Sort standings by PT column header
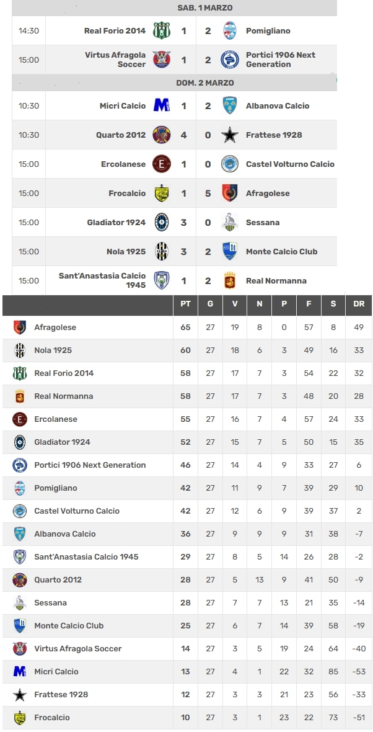This screenshot has width=373, height=732. point(185,304)
